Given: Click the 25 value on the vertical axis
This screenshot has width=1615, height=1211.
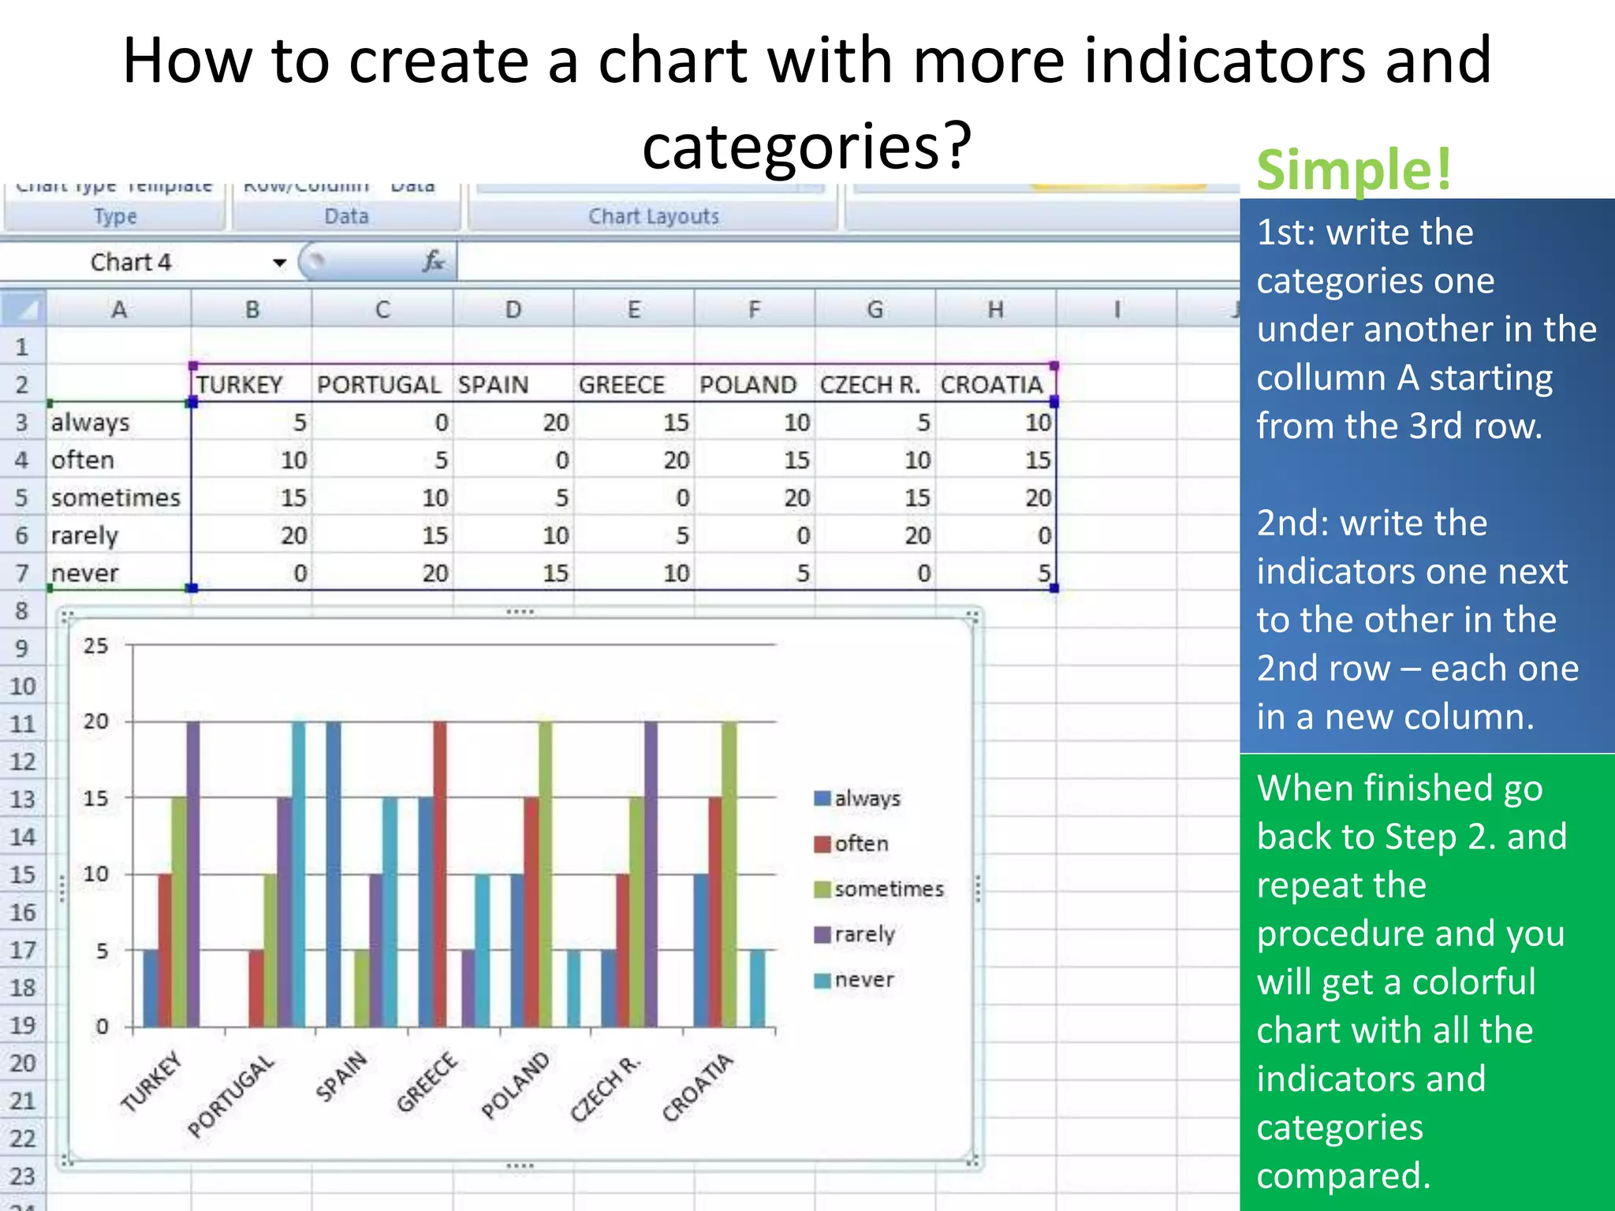Looking at the screenshot, I should (95, 646).
